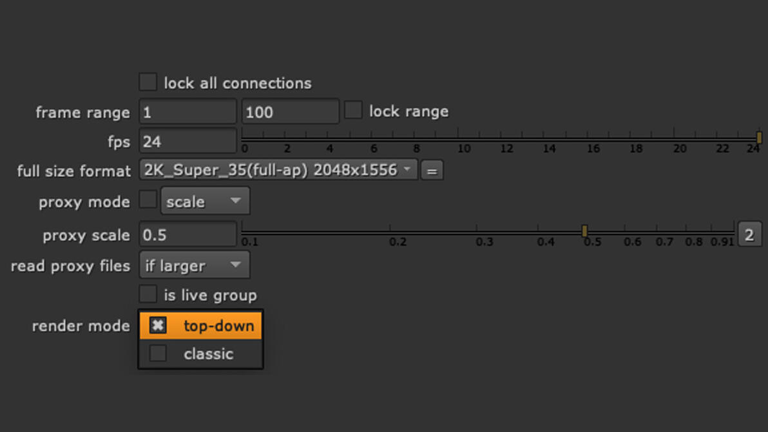Click the fps value field
This screenshot has width=768, height=432.
click(x=187, y=142)
